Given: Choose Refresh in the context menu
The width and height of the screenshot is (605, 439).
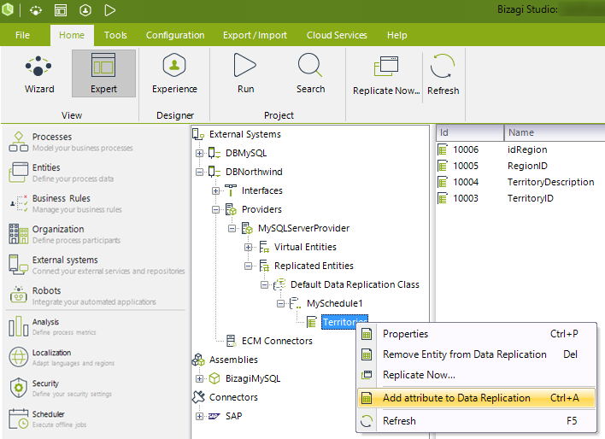Looking at the screenshot, I should click(476, 421).
